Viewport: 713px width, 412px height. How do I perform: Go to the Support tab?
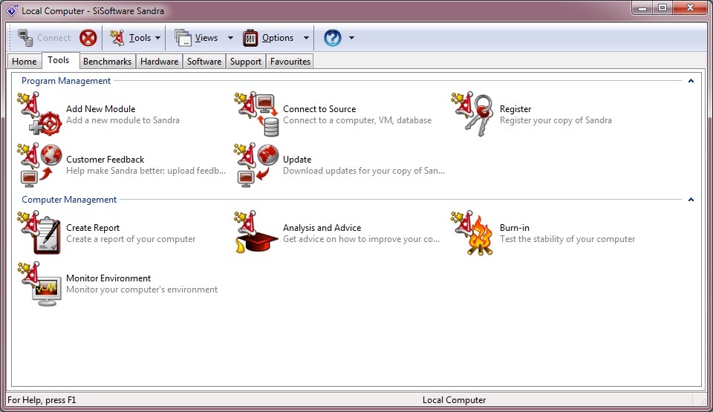pos(246,62)
